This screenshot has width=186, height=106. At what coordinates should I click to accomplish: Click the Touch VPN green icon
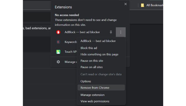[58, 52]
